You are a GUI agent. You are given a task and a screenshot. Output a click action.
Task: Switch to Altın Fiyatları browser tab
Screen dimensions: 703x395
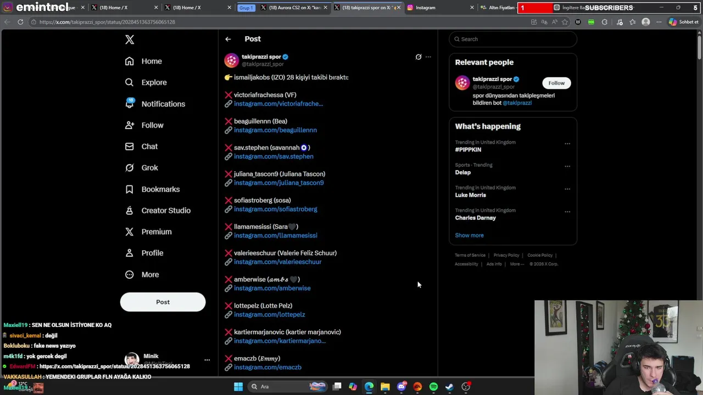pos(497,8)
